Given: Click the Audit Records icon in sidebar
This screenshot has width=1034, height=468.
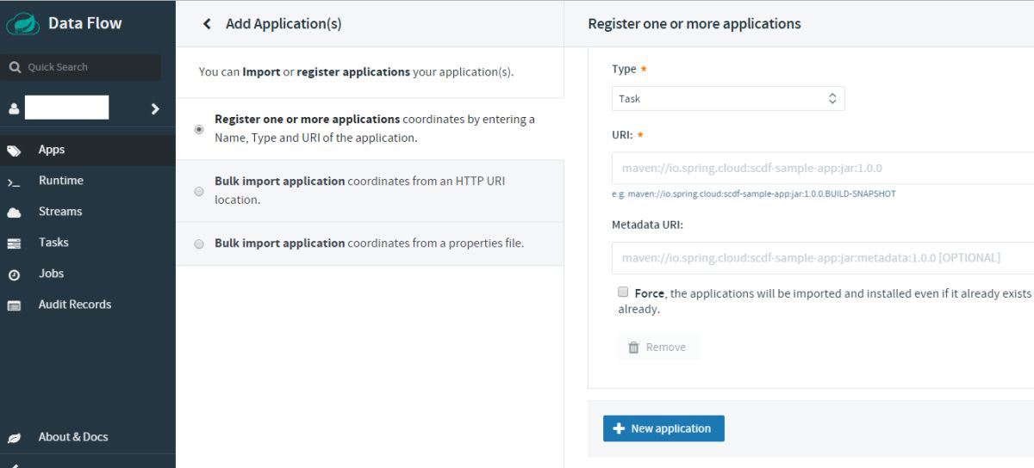Looking at the screenshot, I should 14,305.
